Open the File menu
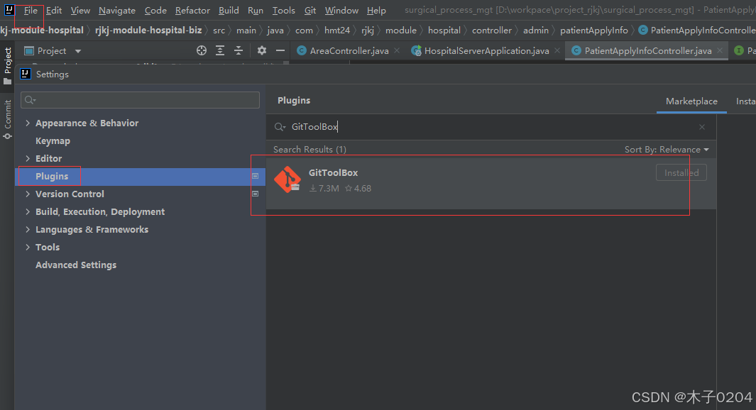The height and width of the screenshot is (410, 756). (x=31, y=10)
